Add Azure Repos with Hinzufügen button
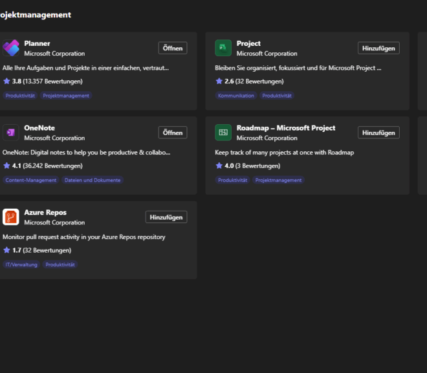Screen dimensions: 427x373 [166, 217]
